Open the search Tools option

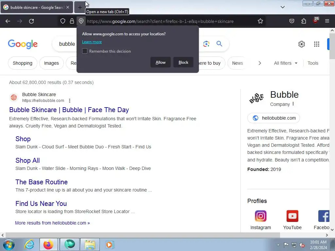(x=313, y=63)
